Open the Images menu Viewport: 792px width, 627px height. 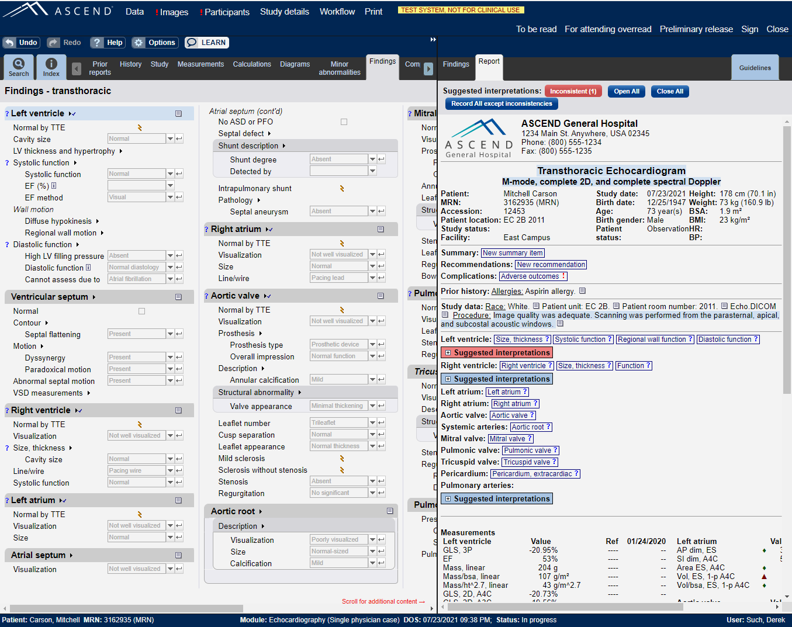click(172, 12)
